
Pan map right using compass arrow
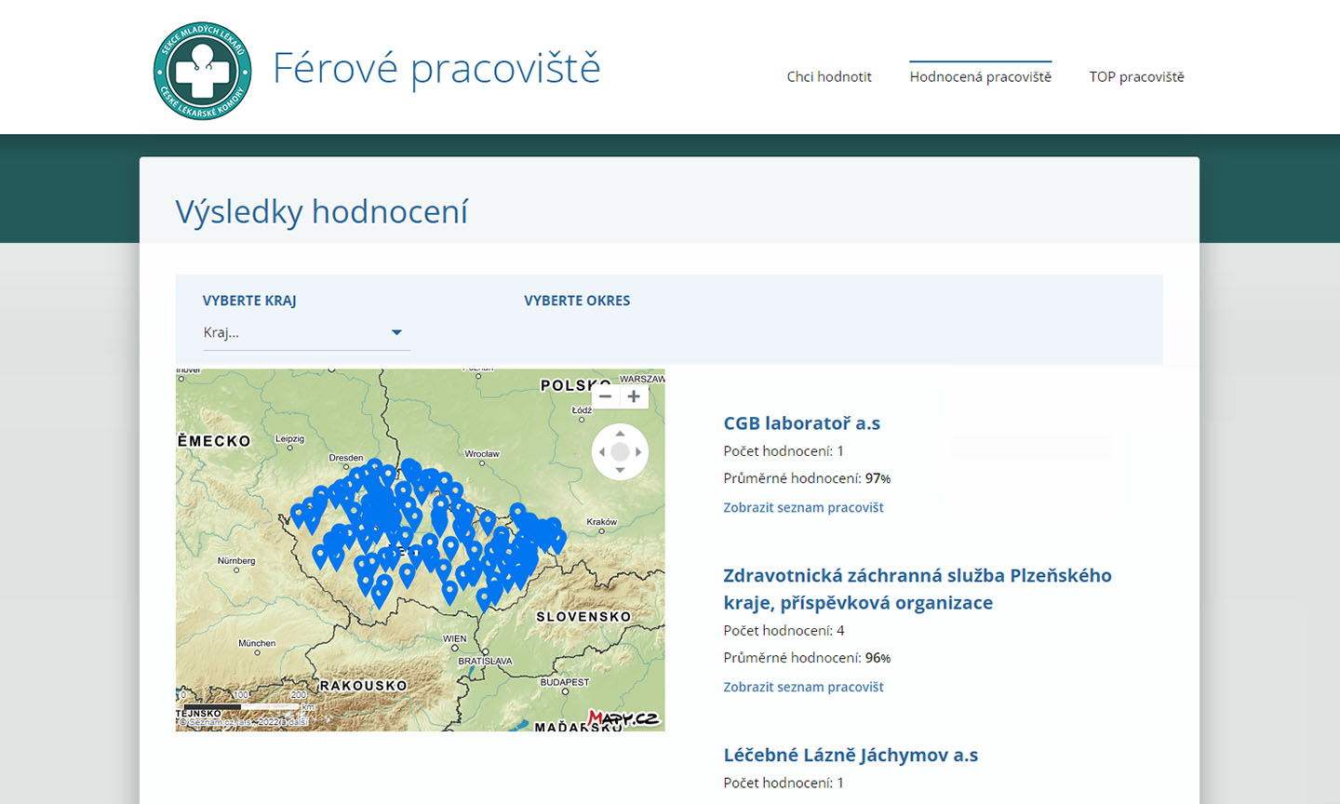pos(638,452)
